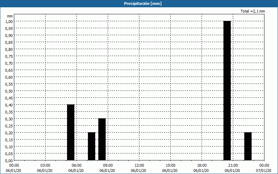Click the 07/01/20 date label
The height and width of the screenshot is (174, 278).
point(263,171)
